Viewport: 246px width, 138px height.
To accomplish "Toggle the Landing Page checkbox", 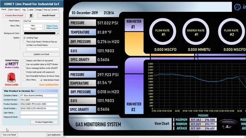I will tap(24, 38).
